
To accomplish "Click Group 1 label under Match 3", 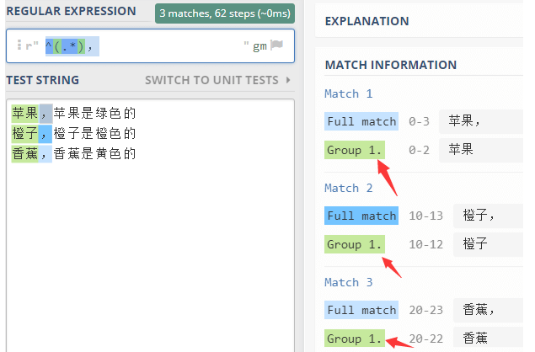I will [x=354, y=339].
